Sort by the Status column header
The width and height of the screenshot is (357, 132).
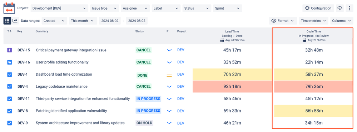(139, 31)
